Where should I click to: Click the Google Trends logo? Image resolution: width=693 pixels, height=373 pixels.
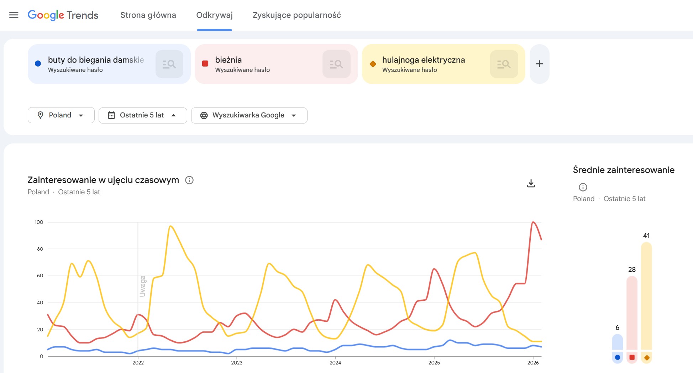tap(63, 15)
